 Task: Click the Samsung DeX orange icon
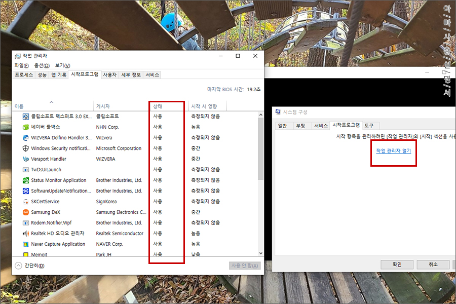(26, 212)
